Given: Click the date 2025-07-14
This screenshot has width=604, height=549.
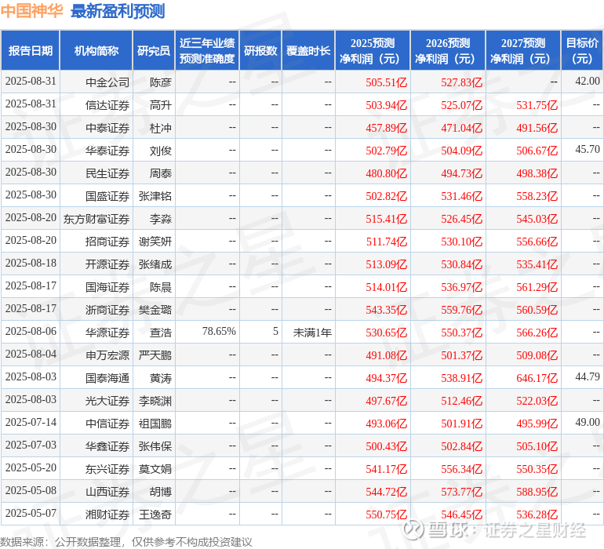Looking at the screenshot, I should pyautogui.click(x=31, y=422).
